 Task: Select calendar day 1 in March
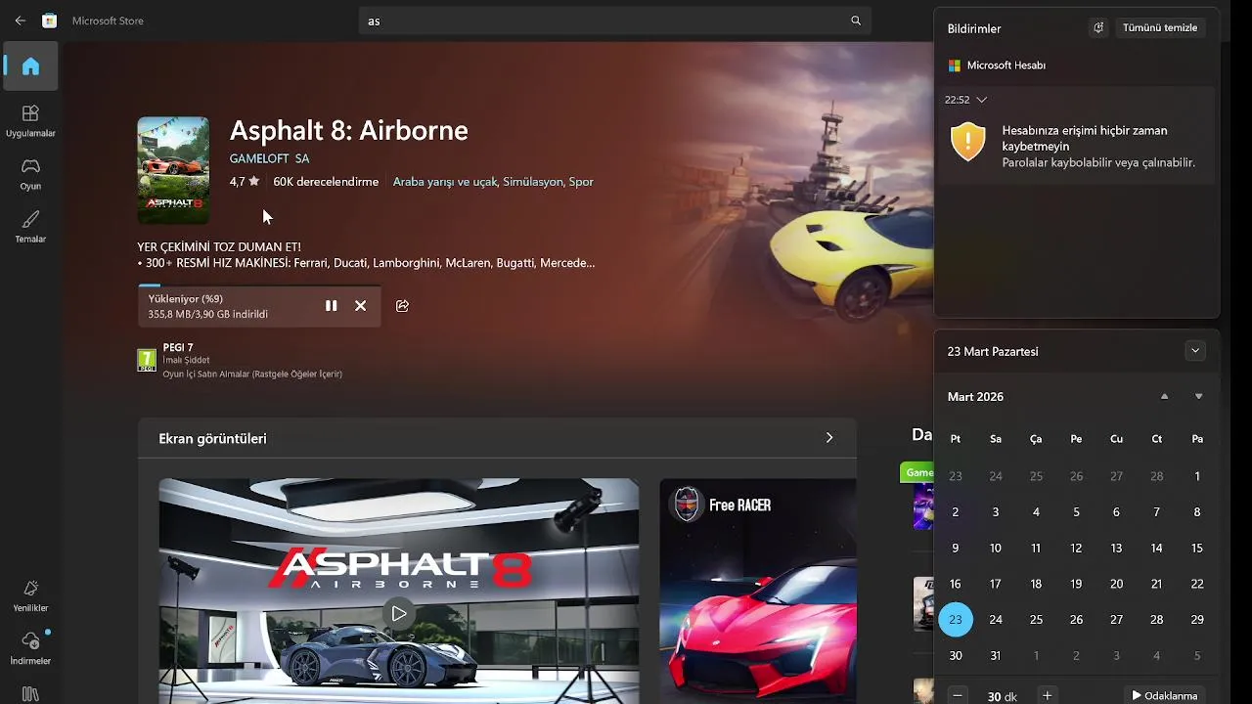click(1197, 476)
